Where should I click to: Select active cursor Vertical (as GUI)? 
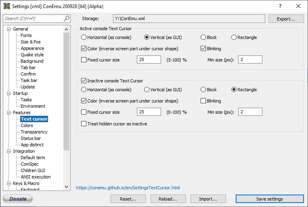pos(163,37)
